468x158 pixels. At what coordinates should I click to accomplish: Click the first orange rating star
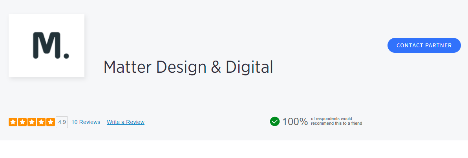point(13,122)
